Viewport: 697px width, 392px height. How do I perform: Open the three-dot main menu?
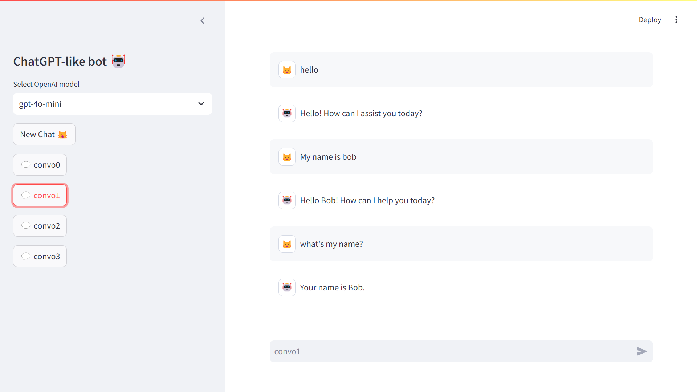pos(676,20)
